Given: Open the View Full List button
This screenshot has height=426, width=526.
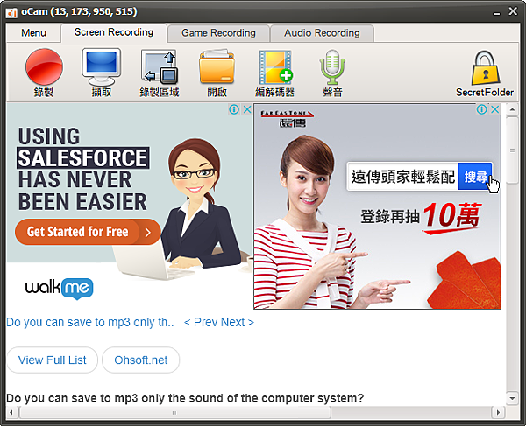Looking at the screenshot, I should click(x=52, y=360).
